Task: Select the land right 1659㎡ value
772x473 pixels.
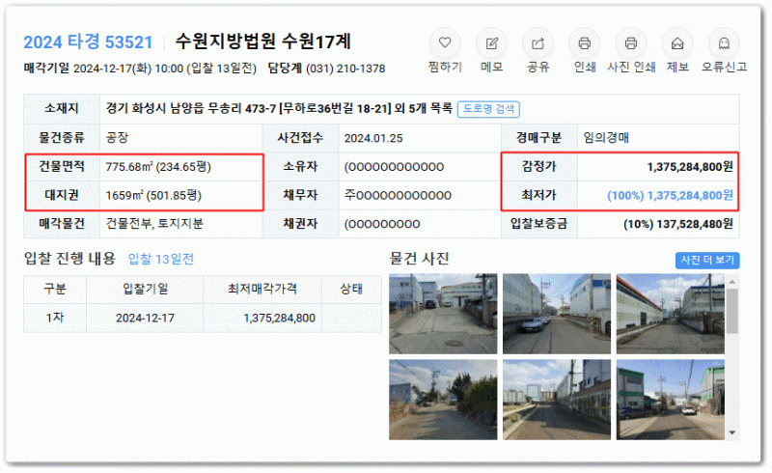Action: click(153, 196)
